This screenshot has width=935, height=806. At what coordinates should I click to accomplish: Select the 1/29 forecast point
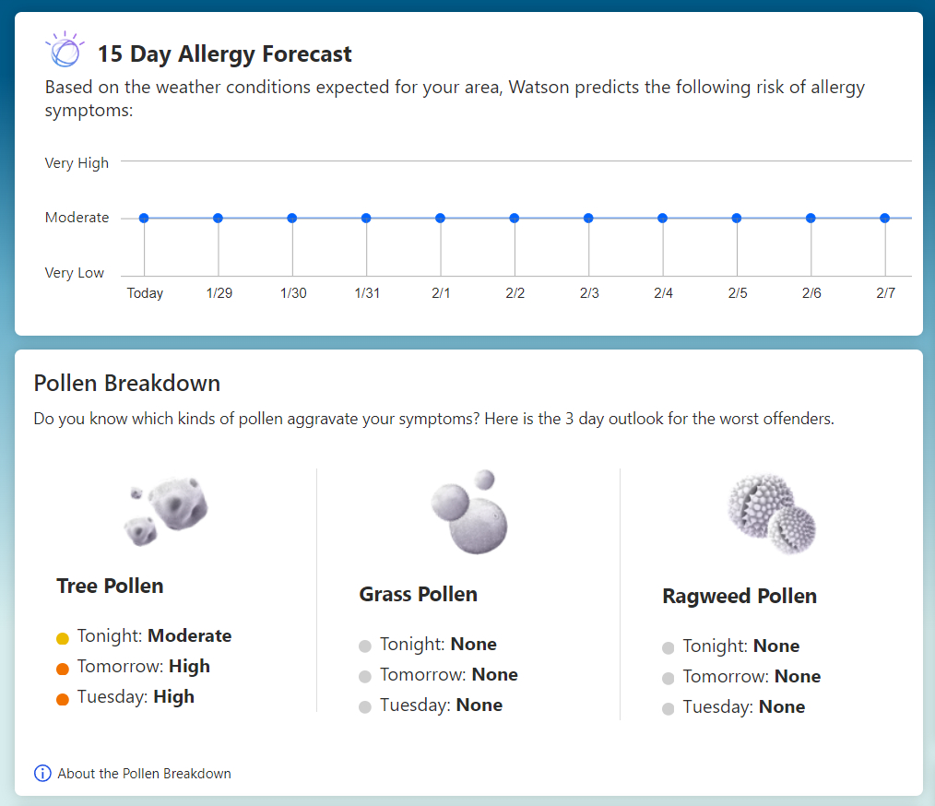219,219
